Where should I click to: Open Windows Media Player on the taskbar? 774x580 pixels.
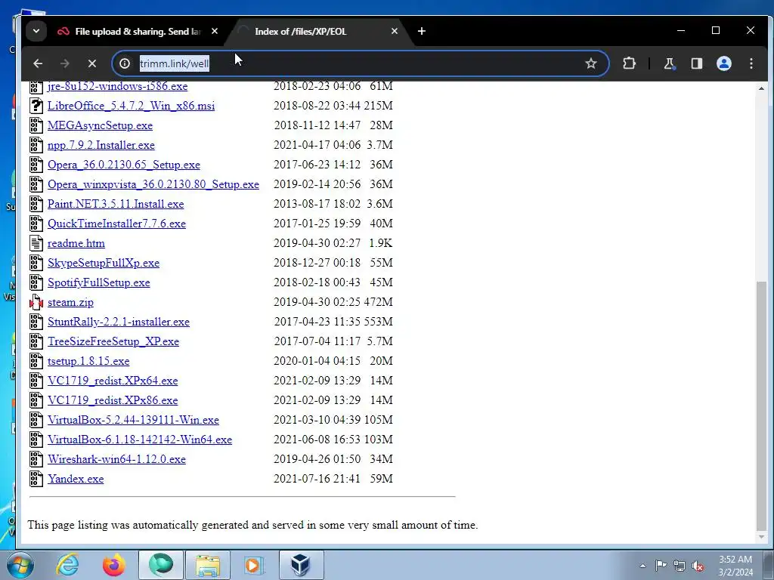point(254,565)
